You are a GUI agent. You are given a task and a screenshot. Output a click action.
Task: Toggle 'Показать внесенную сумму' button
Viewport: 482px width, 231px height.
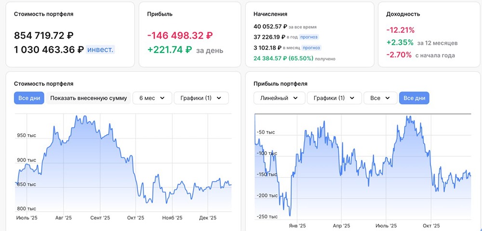89,98
